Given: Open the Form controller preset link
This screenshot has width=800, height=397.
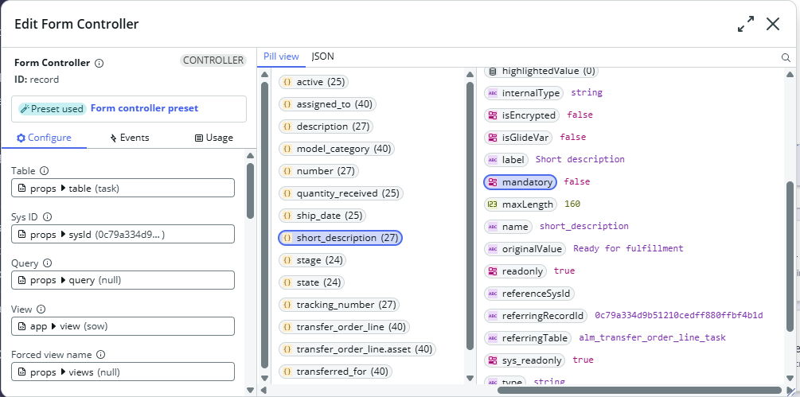Looking at the screenshot, I should pyautogui.click(x=144, y=108).
